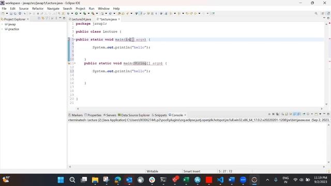
Task: Select the *Lecture.java editor tab
Action: click(108, 19)
